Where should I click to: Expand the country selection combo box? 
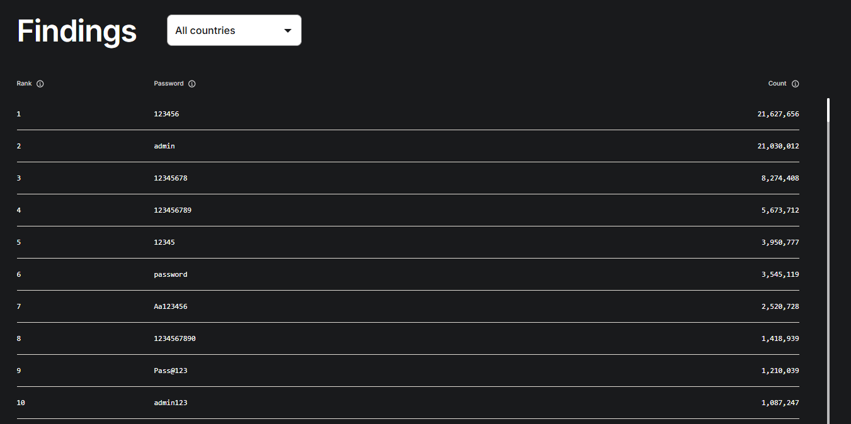pos(234,30)
